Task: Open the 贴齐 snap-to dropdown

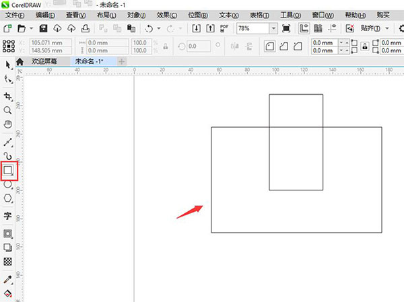Action: tap(387, 28)
